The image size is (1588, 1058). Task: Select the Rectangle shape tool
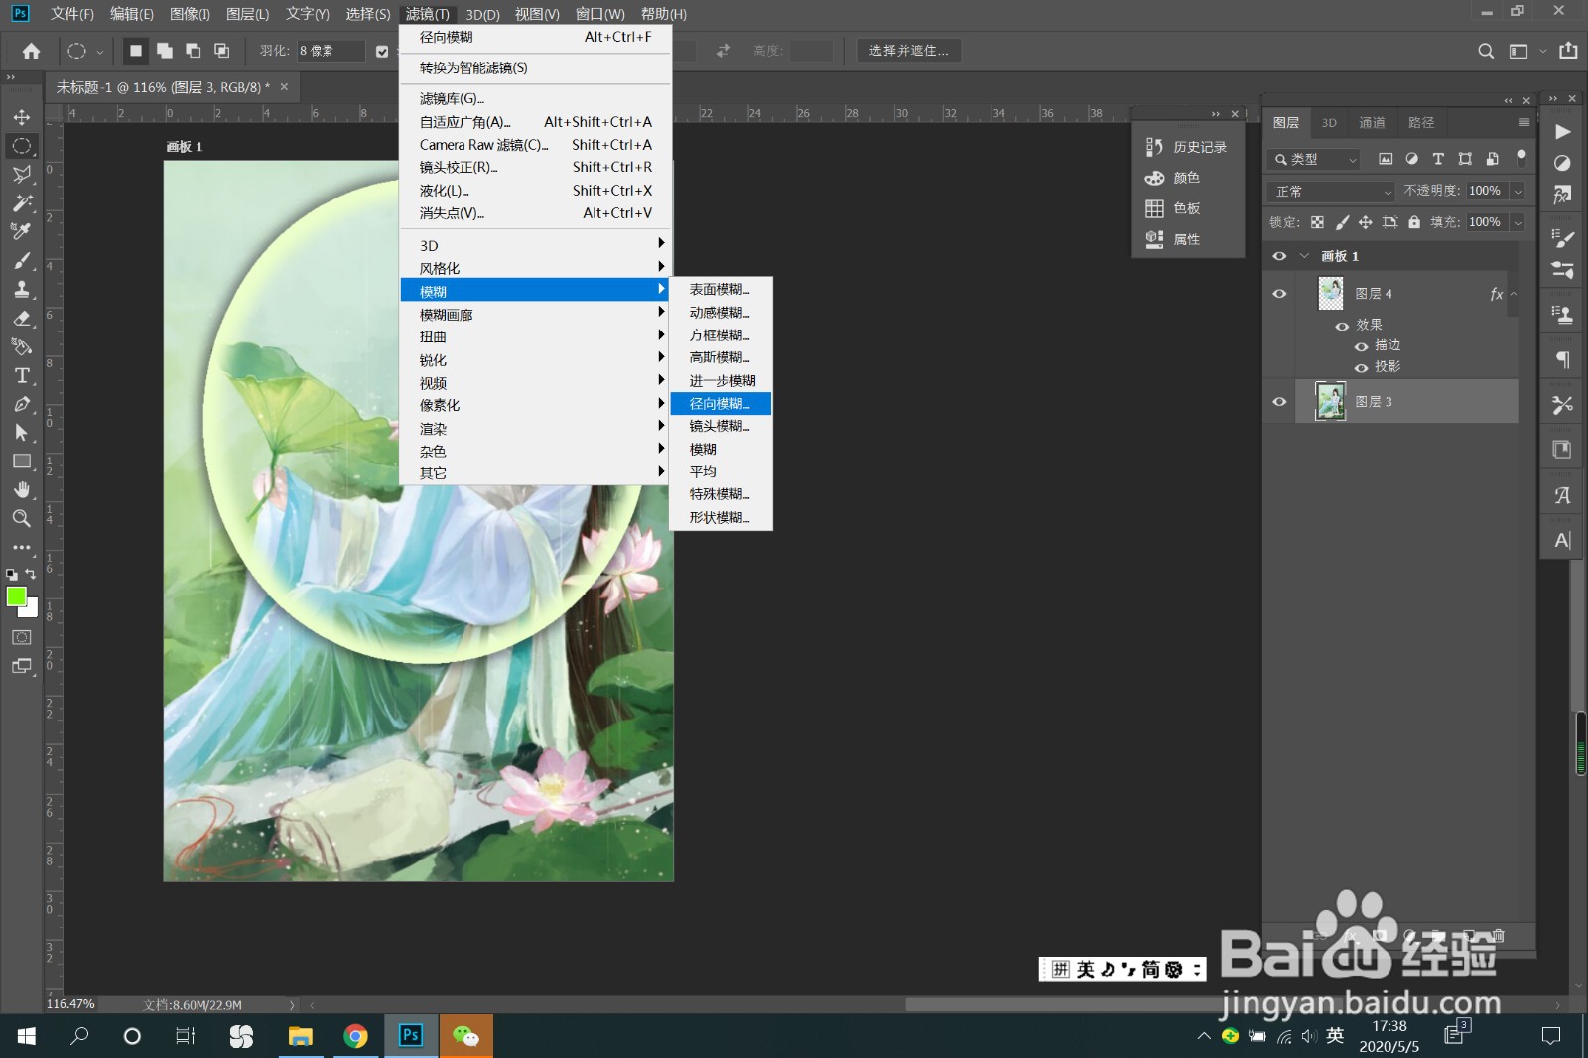pos(21,462)
